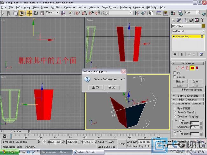The image size is (207, 155).
Task: Switch to Utilities hammer panel tab
Action: click(x=203, y=20)
